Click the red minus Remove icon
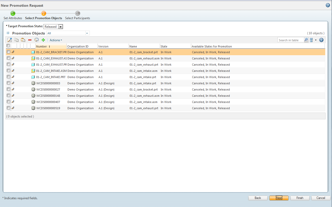332x207 pixels. tap(30, 40)
